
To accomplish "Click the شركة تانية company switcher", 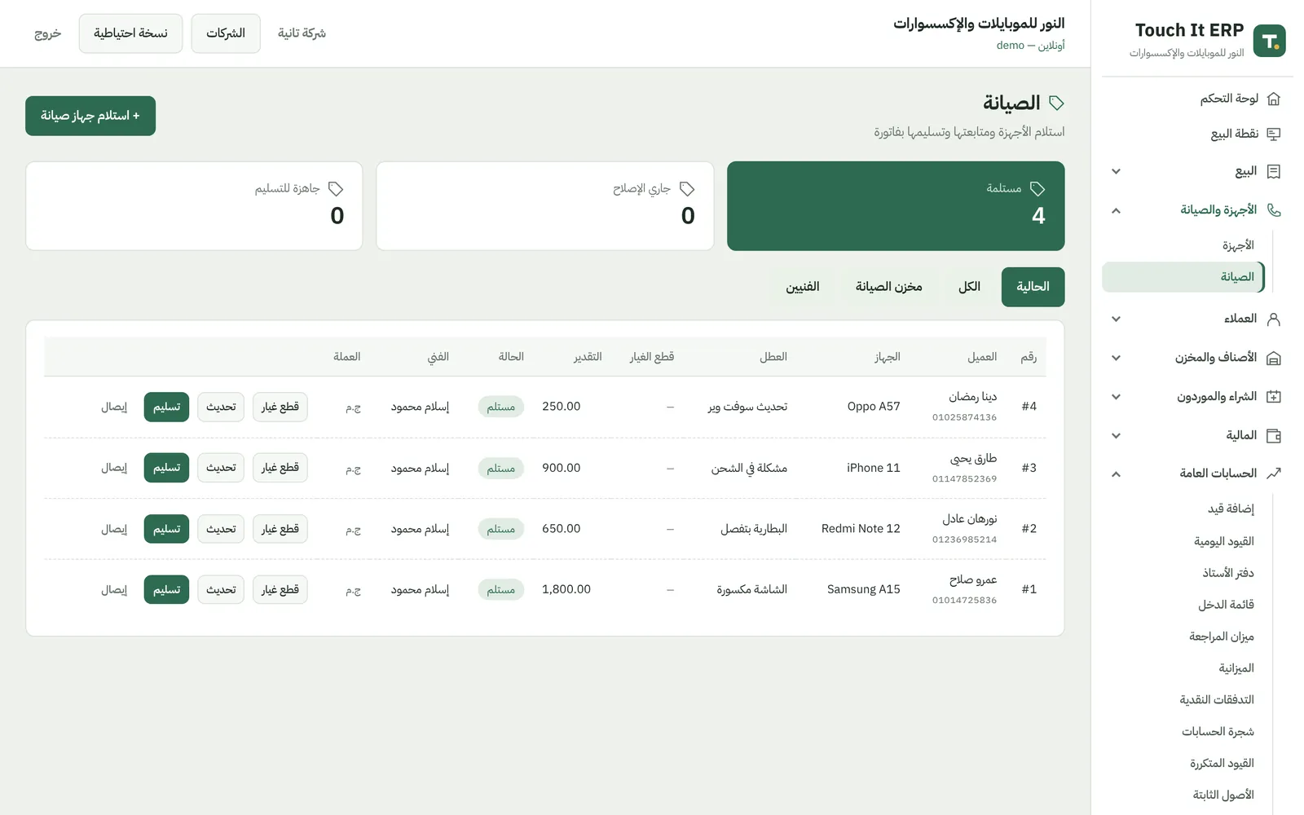I will click(302, 33).
